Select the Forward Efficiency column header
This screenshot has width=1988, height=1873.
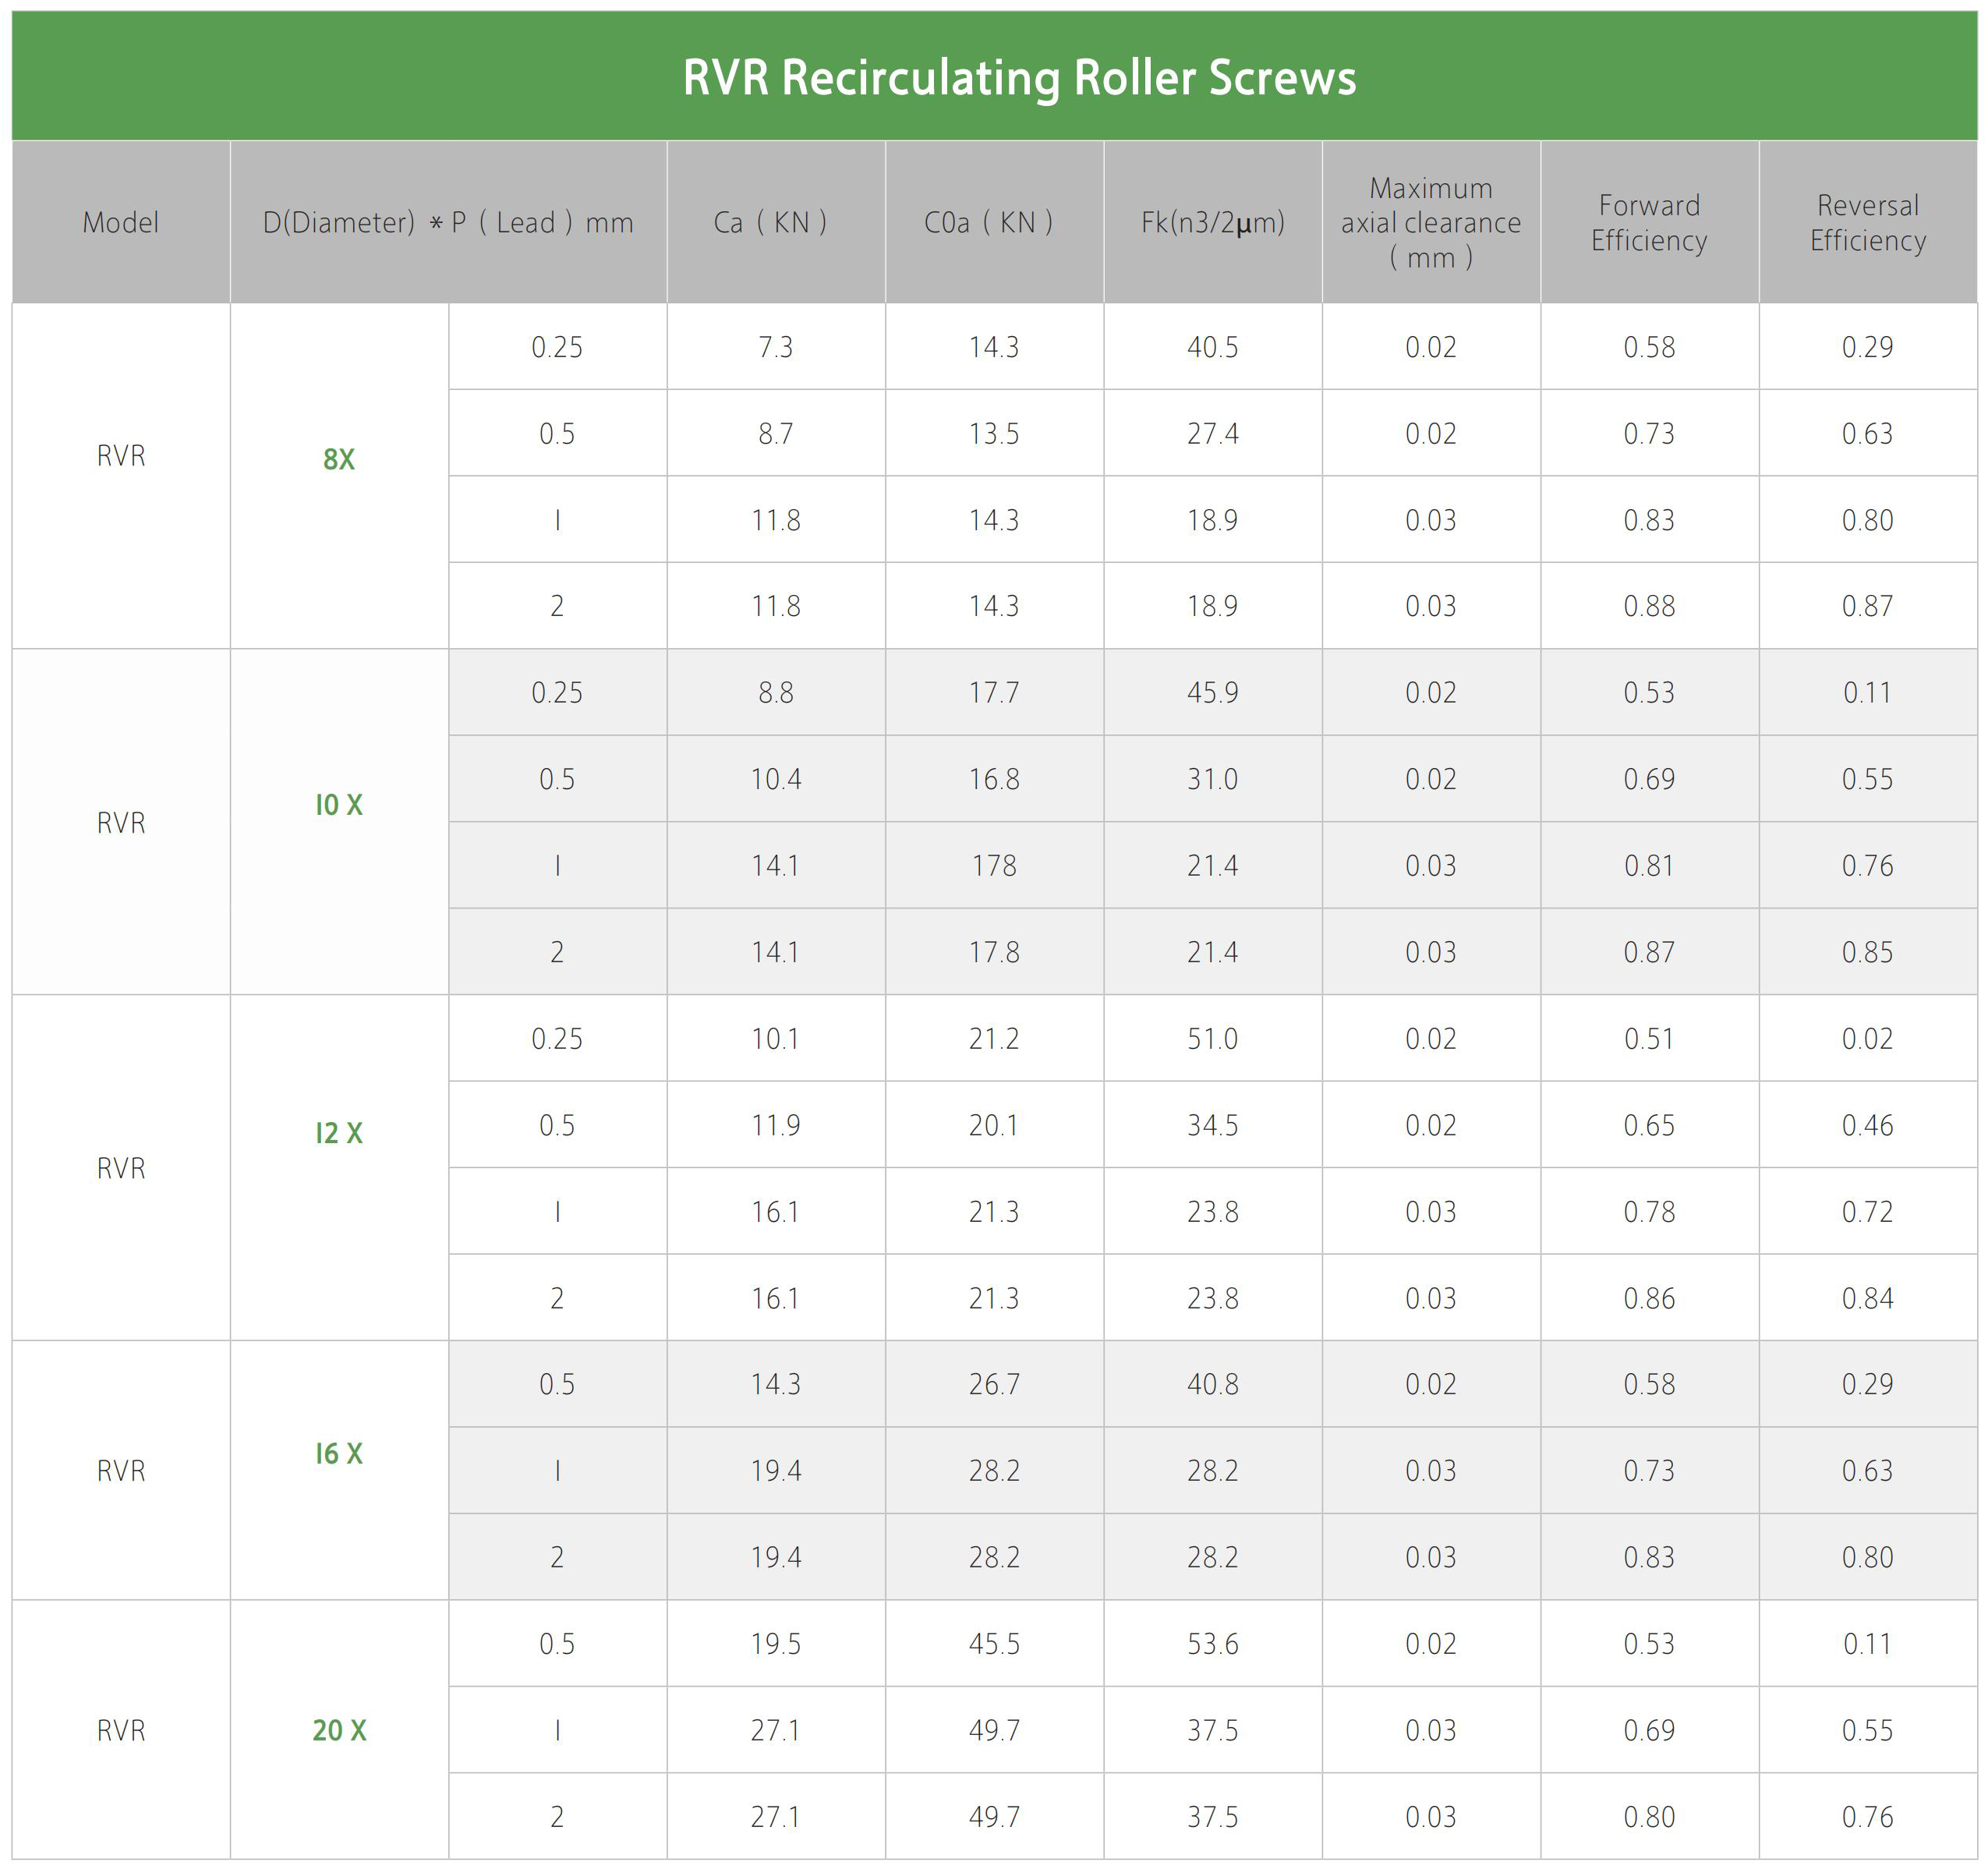[1649, 222]
